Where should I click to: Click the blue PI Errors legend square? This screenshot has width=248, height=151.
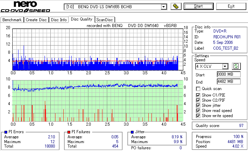point(6,132)
